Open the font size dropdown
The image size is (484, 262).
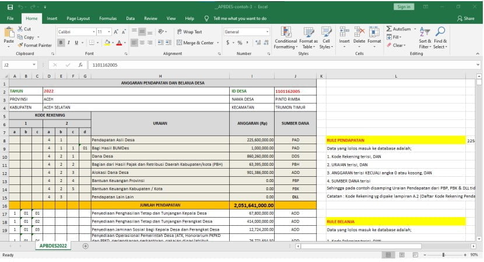(109, 32)
